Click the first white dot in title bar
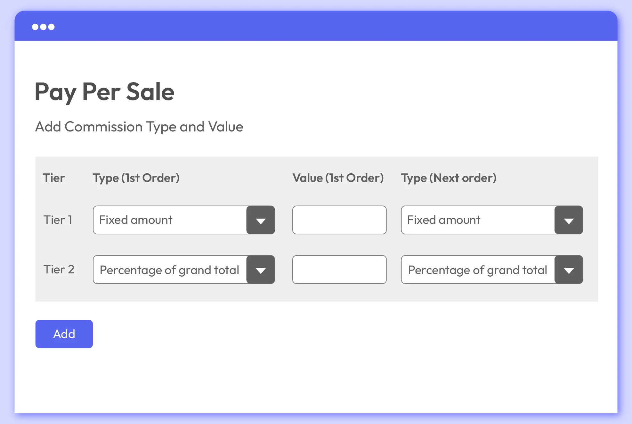The width and height of the screenshot is (632, 424). 35,27
